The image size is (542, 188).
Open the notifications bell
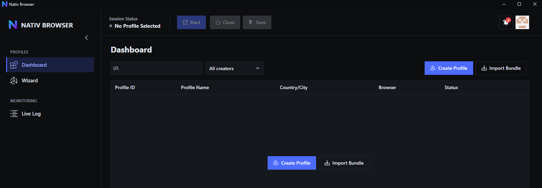tap(506, 22)
